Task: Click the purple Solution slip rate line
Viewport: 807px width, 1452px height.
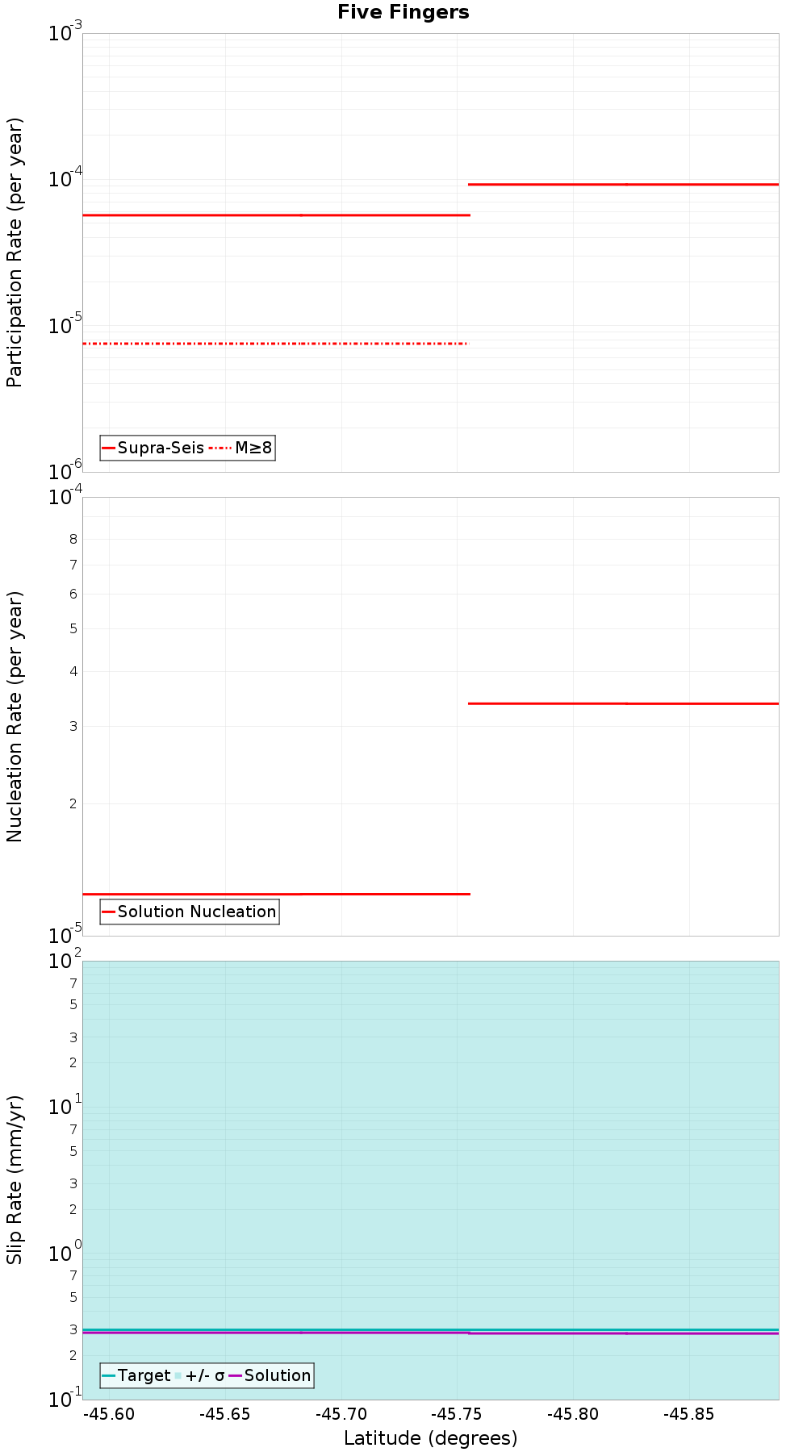Action: (x=431, y=1333)
